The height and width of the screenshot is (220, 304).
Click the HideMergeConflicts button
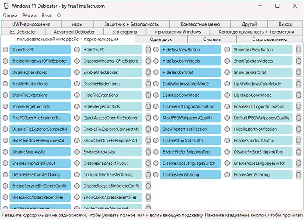click(111, 107)
